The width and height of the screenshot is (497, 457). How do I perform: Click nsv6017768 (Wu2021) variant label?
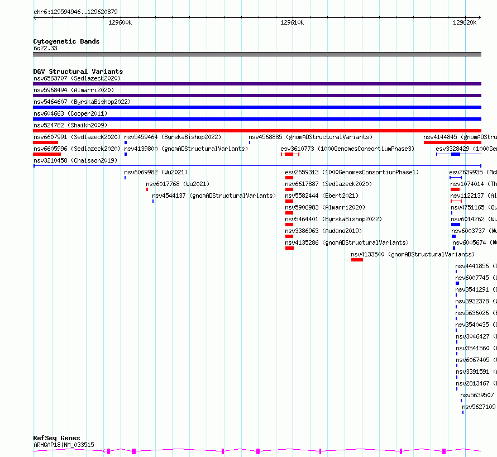tap(178, 184)
